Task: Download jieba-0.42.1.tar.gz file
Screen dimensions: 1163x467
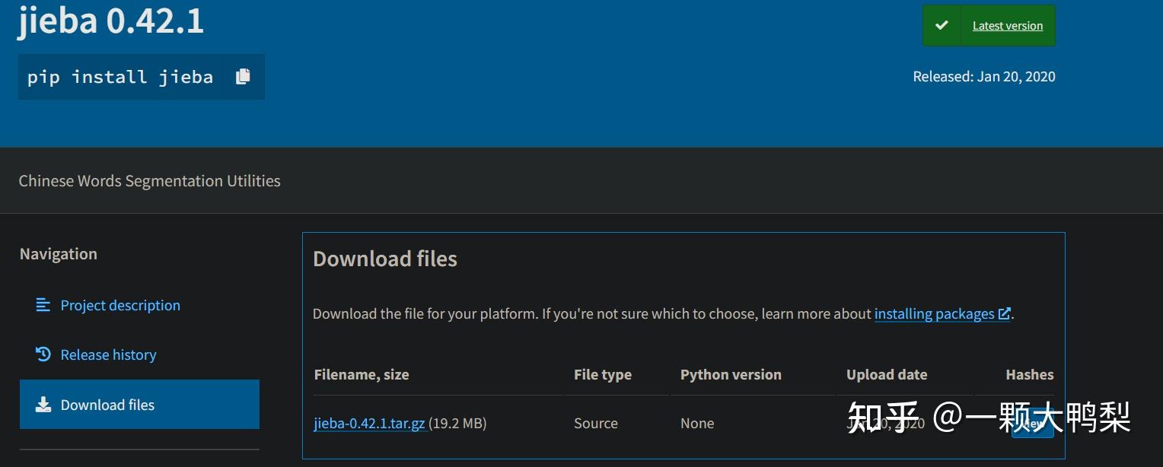Action: pyautogui.click(x=369, y=424)
